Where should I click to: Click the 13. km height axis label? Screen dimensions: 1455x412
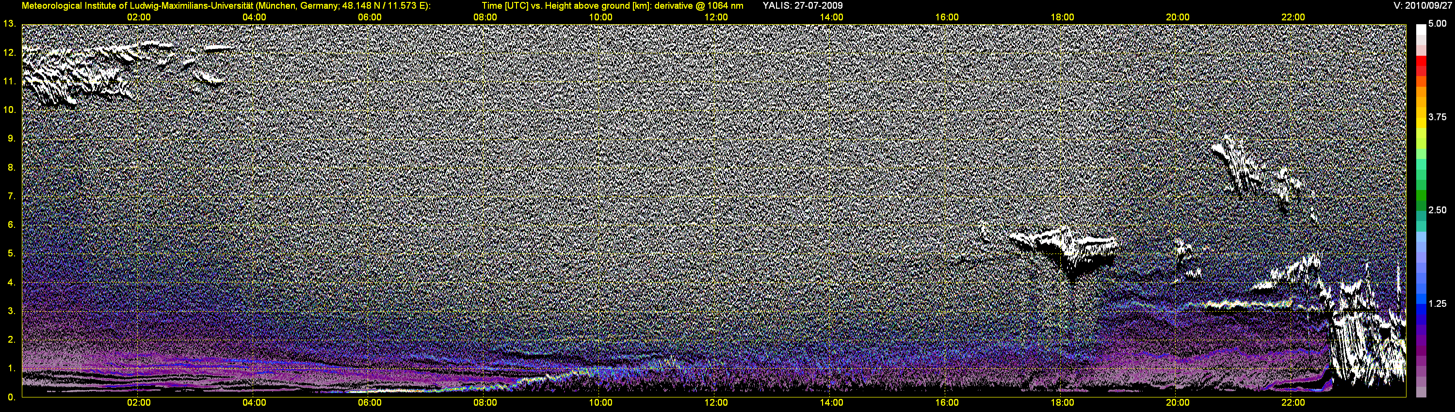pyautogui.click(x=9, y=24)
